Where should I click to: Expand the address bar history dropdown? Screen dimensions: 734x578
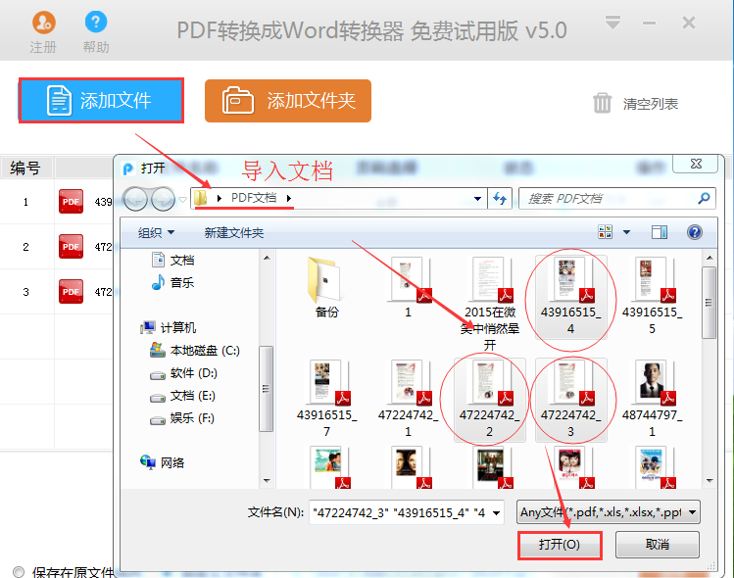[477, 199]
